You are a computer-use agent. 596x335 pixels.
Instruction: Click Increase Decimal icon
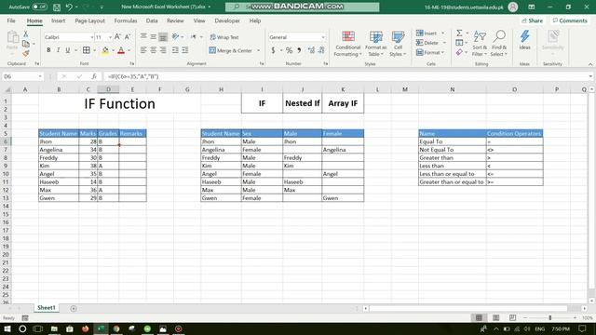tap(311, 50)
